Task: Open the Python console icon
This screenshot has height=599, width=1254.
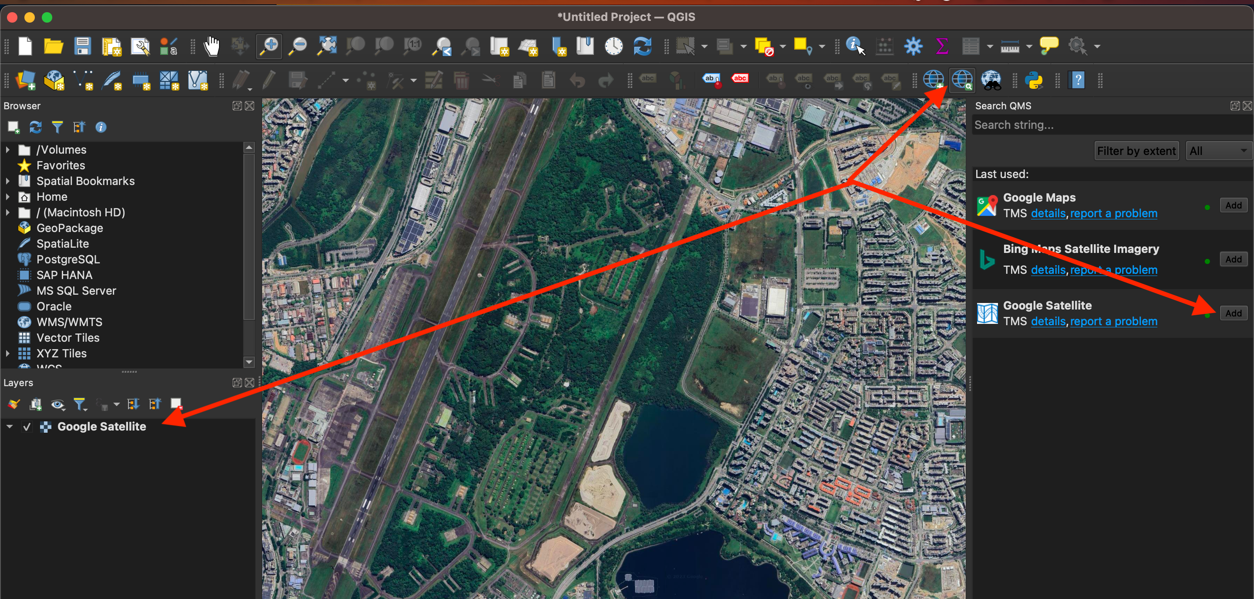Action: coord(1034,80)
